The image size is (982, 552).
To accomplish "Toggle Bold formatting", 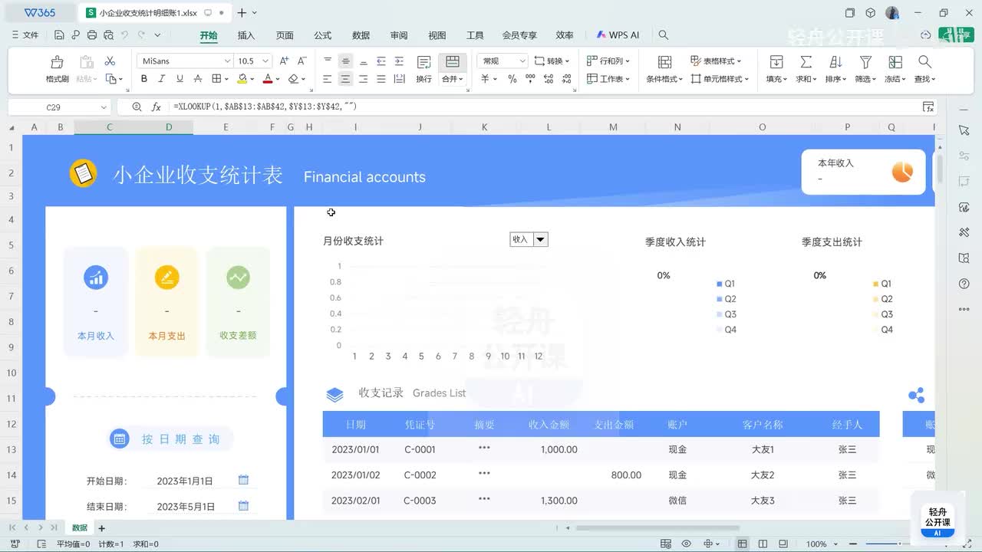I will (144, 79).
